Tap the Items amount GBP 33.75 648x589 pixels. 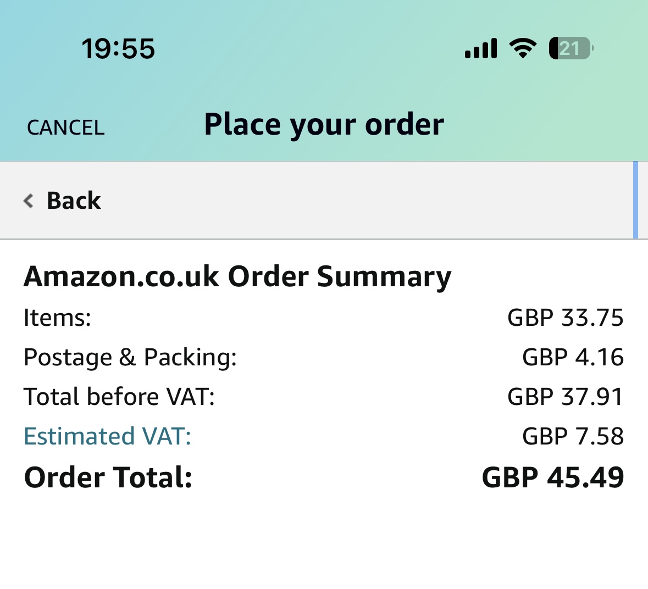point(566,318)
